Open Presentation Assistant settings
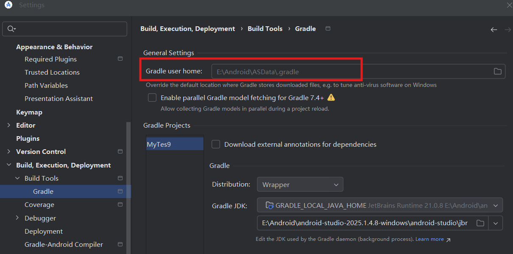 pos(59,98)
